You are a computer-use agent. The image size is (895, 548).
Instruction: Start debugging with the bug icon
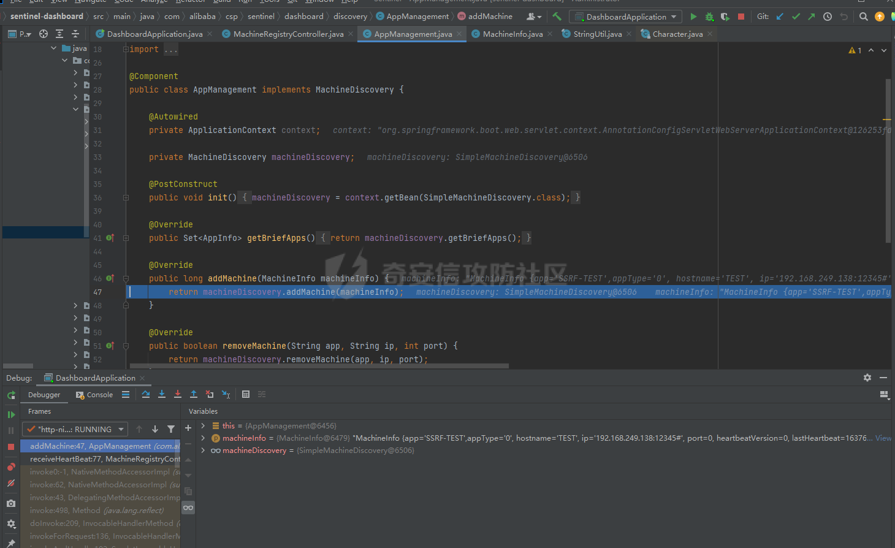pos(709,17)
